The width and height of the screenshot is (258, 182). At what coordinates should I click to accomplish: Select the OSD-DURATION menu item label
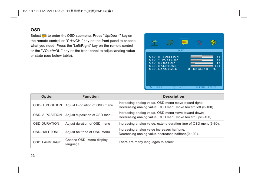tap(162, 63)
